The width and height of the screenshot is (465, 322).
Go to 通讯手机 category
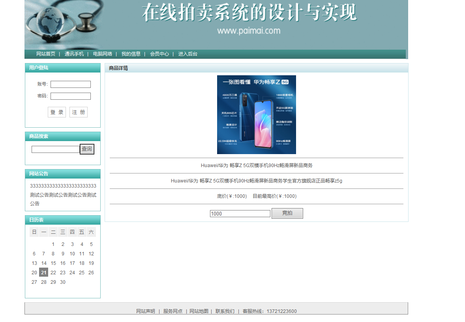point(74,54)
